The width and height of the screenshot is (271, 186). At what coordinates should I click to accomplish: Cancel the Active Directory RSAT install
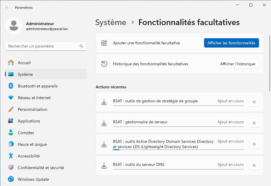[254, 144]
